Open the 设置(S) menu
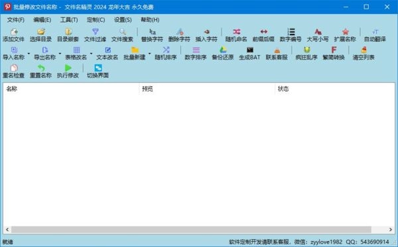This screenshot has width=398, height=247. (x=123, y=20)
